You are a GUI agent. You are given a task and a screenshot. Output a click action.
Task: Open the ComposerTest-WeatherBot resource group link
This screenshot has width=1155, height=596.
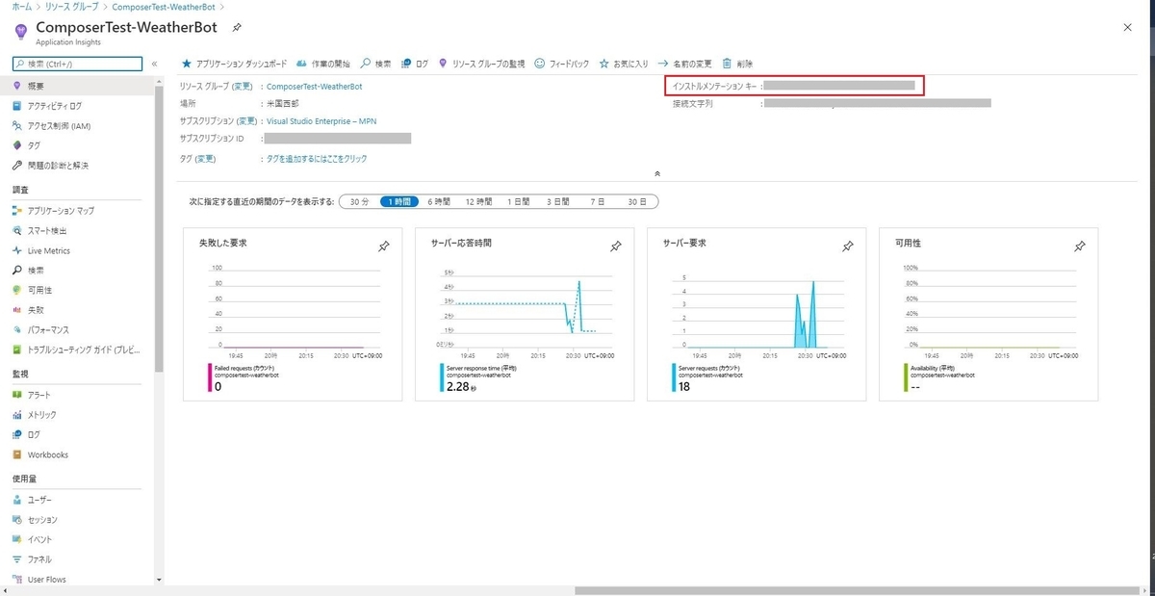(315, 87)
